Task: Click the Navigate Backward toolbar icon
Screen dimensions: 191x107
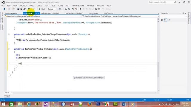Action: click(4, 9)
